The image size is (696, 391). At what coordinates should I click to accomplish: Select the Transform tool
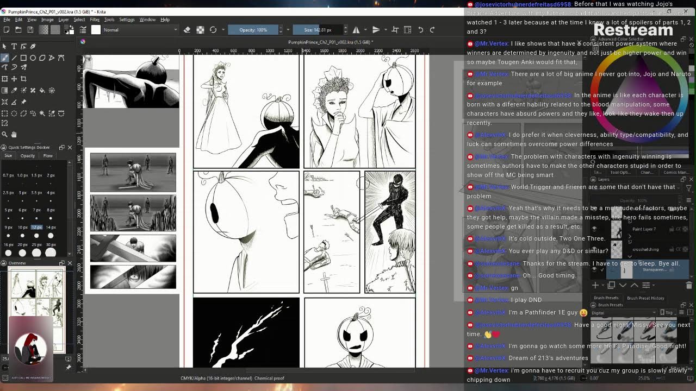pyautogui.click(x=4, y=79)
